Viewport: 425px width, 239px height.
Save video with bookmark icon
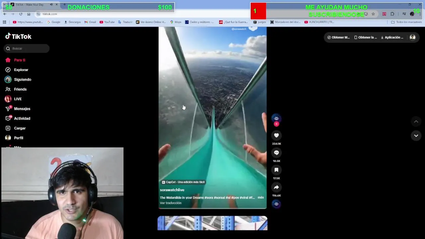tap(276, 170)
